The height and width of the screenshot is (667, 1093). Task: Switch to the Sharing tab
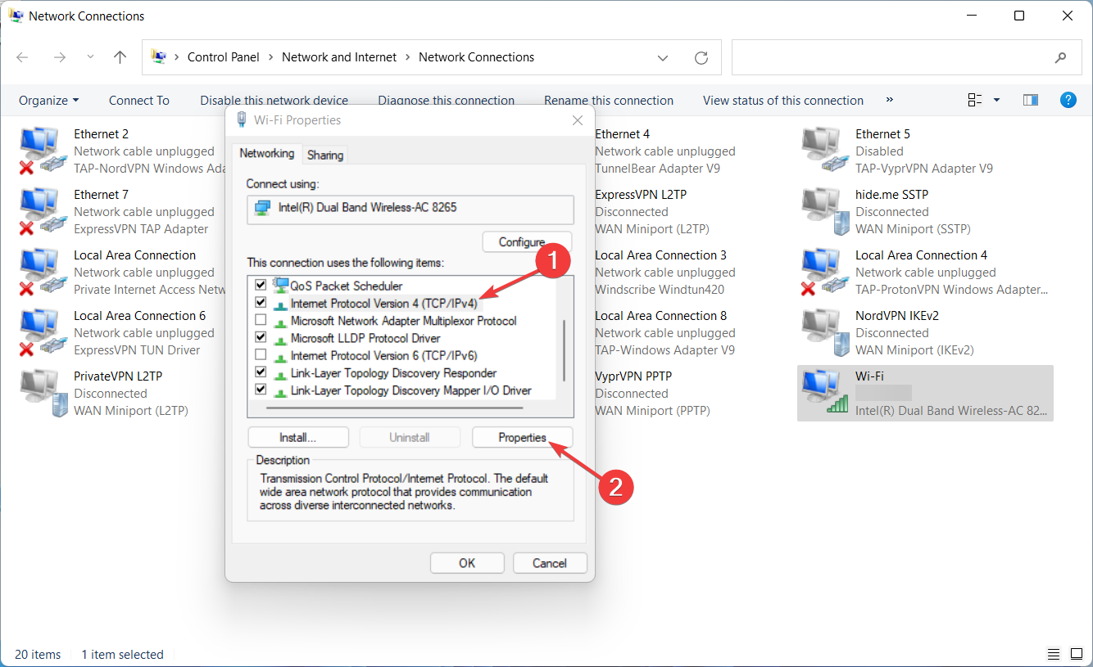pyautogui.click(x=325, y=155)
